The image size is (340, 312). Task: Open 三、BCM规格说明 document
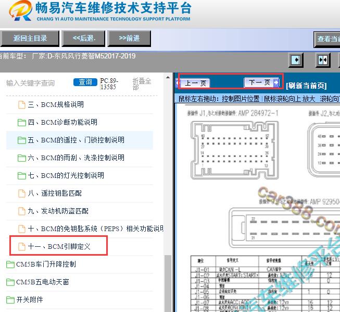click(56, 104)
